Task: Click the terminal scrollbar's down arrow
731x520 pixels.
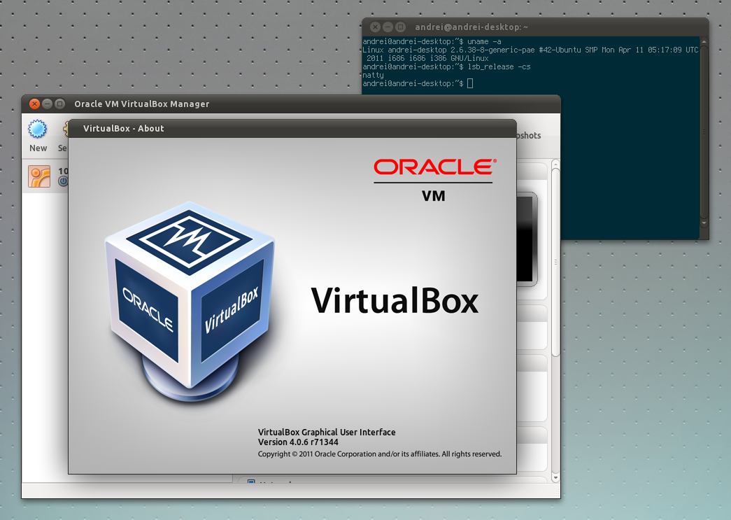Action: (704, 223)
